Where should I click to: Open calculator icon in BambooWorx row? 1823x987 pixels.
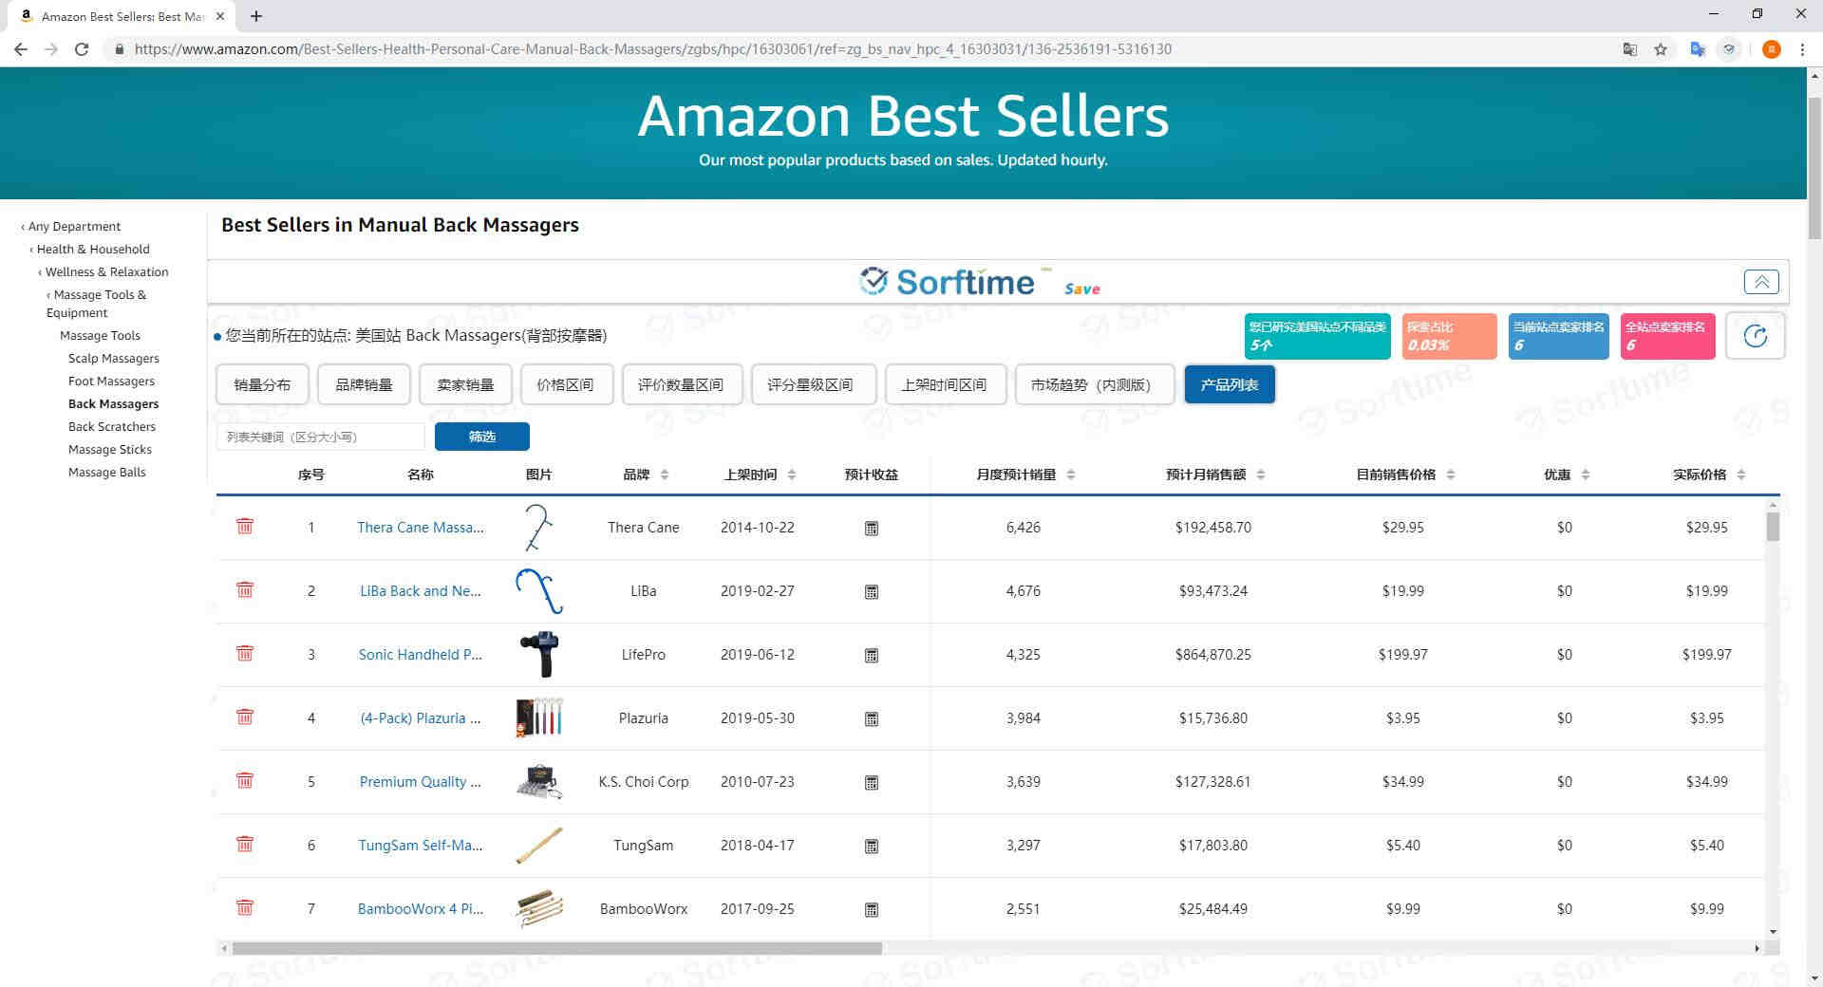pos(872,910)
